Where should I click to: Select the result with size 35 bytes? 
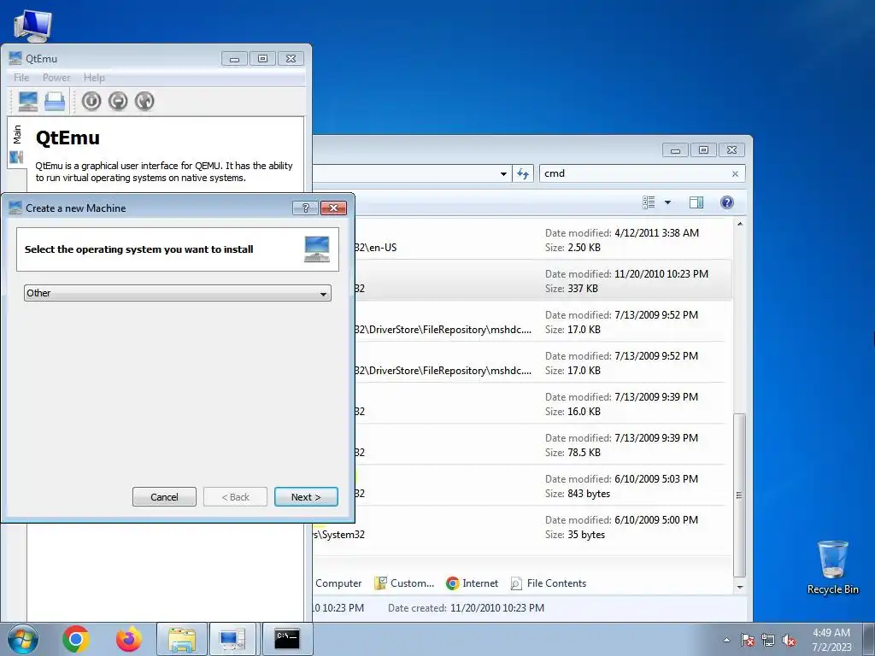pos(523,527)
